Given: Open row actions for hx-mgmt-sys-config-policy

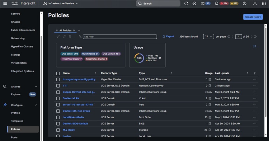Looking at the screenshot, I should pyautogui.click(x=255, y=79).
